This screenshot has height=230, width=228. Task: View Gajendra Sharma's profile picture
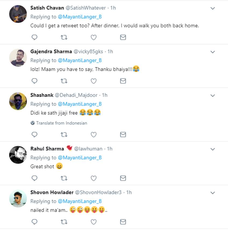[18, 57]
